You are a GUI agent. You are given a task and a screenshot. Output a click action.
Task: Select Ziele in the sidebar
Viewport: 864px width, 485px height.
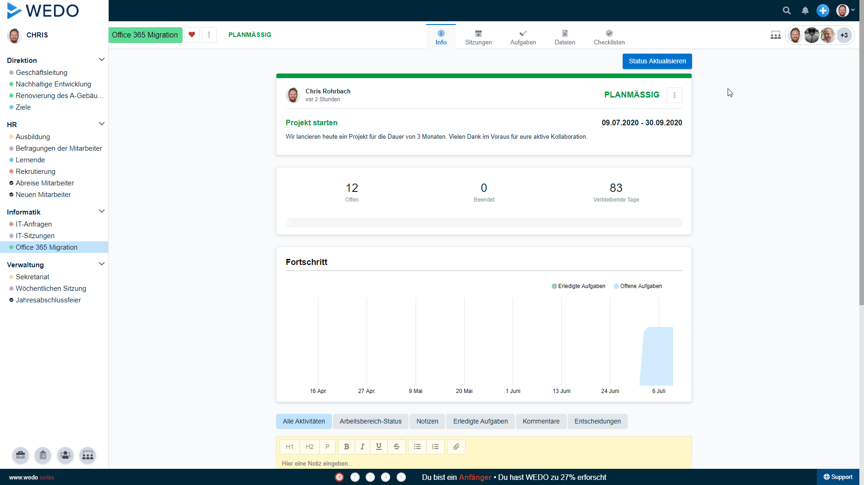click(x=23, y=107)
